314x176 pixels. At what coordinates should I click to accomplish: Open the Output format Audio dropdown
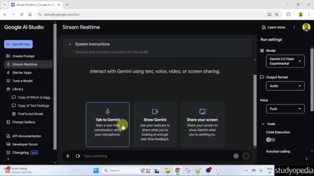[x=285, y=86]
